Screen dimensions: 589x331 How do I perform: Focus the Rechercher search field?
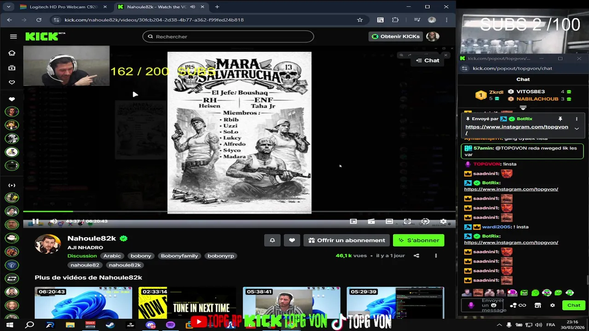click(x=228, y=36)
